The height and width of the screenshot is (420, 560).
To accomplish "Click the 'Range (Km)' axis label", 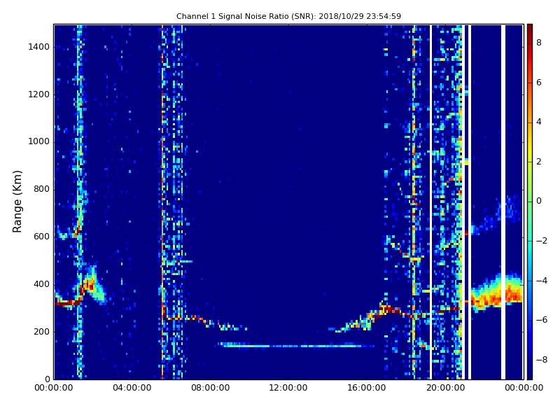I will click(x=17, y=202).
